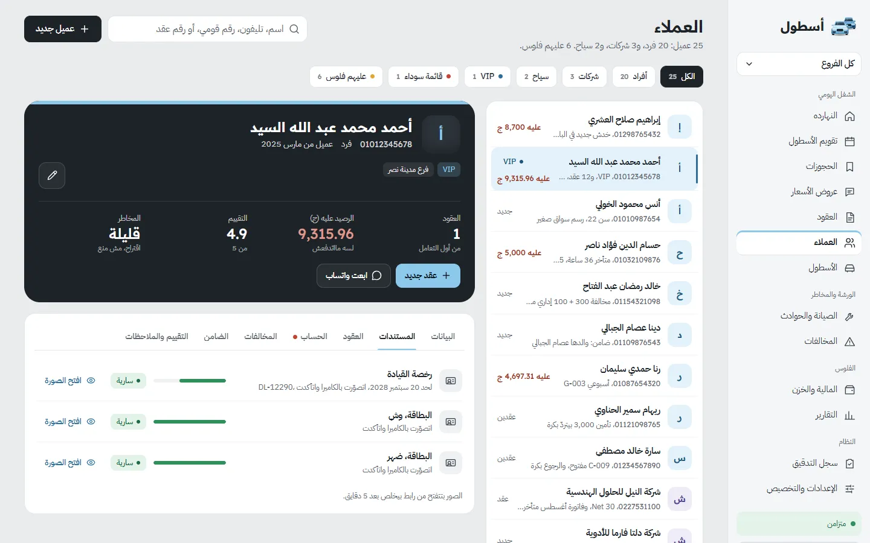Click the pencil edit icon on customer card
This screenshot has width=870, height=543.
point(52,176)
